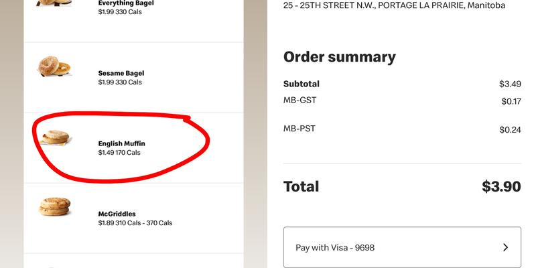
Task: Choose the English Muffin item name
Action: click(x=121, y=143)
